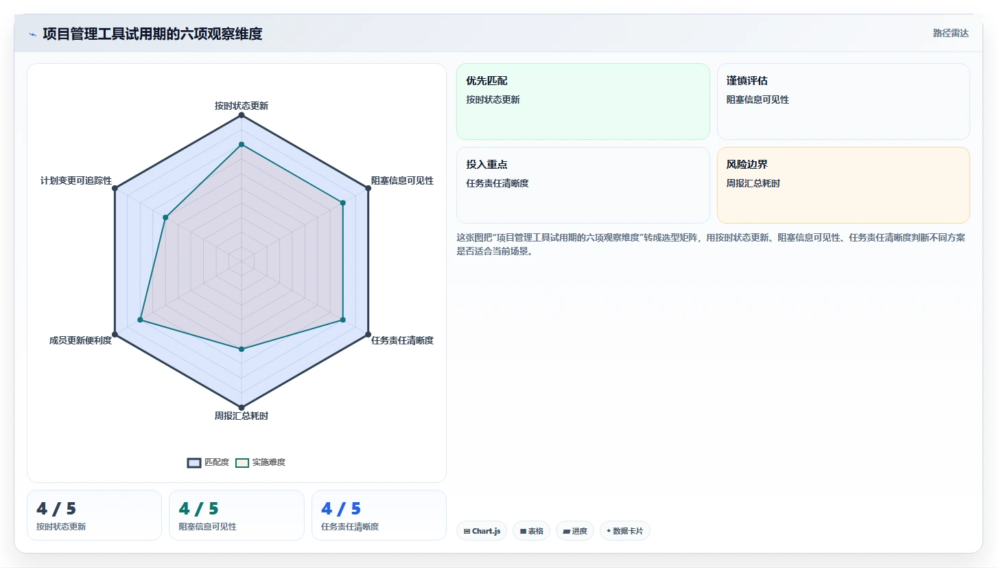The image size is (997, 568).
Task: Open the 风险边界 card
Action: click(x=843, y=185)
